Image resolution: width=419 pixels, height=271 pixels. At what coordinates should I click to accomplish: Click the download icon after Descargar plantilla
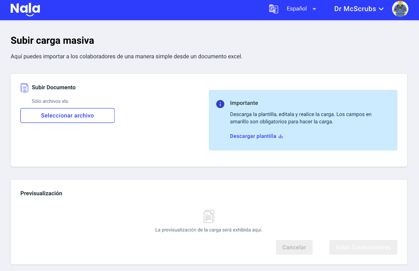[x=281, y=136]
